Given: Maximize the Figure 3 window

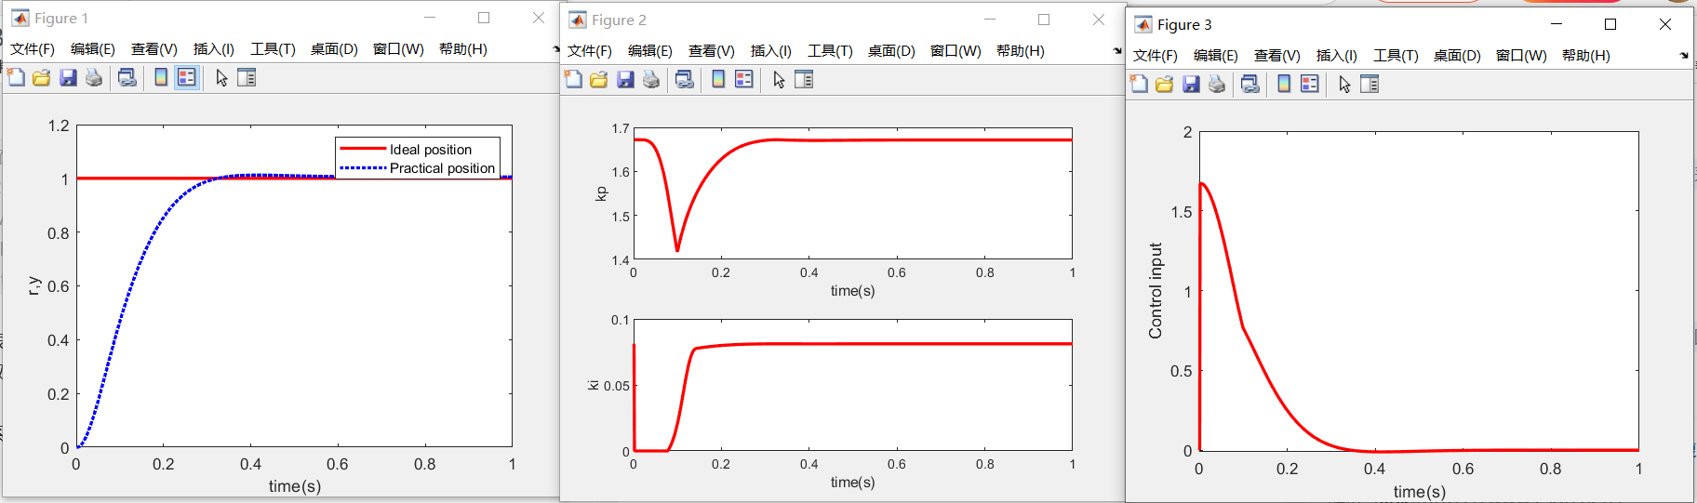Looking at the screenshot, I should [1610, 24].
